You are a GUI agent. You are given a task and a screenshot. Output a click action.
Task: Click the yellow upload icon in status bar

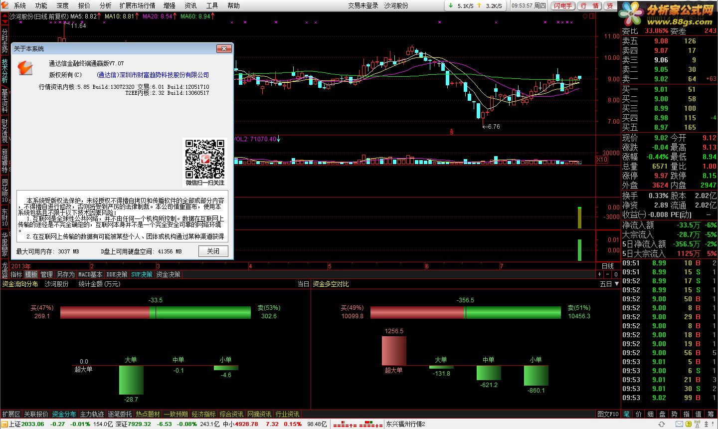(x=689, y=424)
